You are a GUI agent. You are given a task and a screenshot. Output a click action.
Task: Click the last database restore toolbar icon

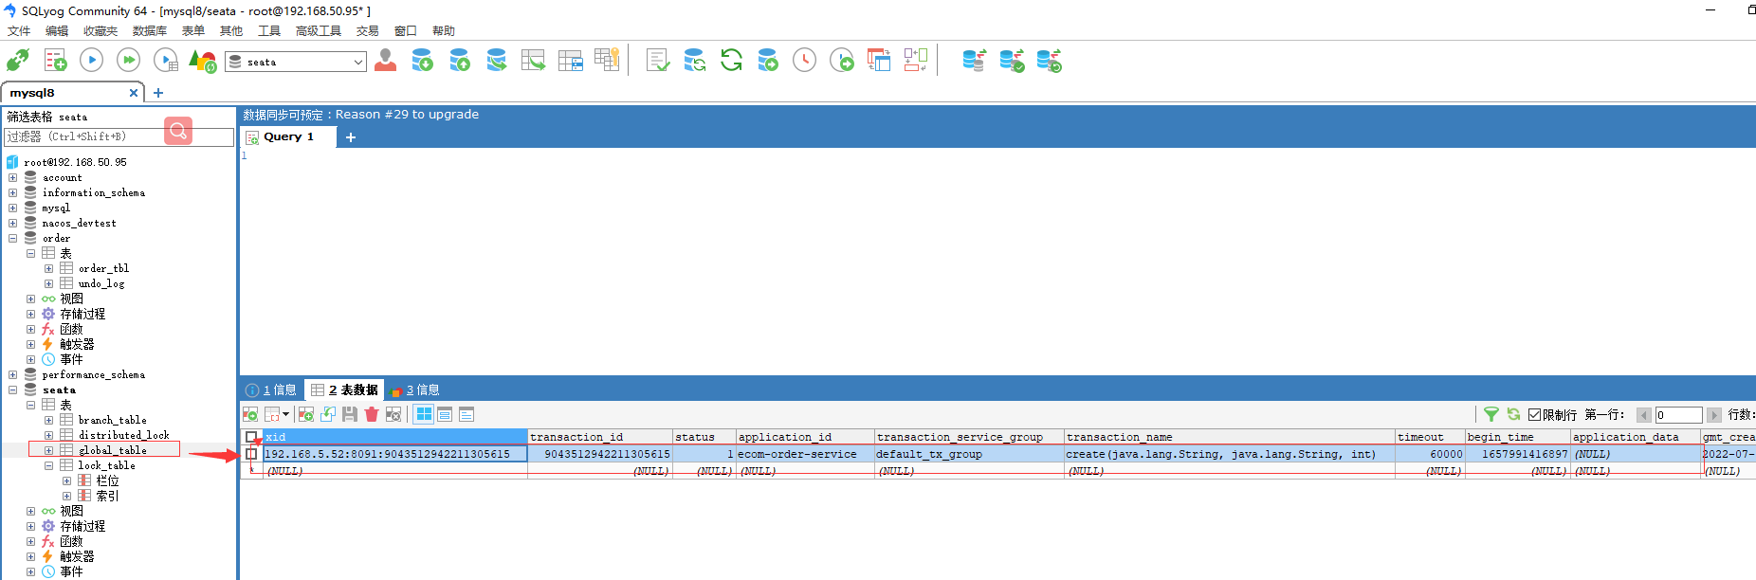tap(1049, 61)
